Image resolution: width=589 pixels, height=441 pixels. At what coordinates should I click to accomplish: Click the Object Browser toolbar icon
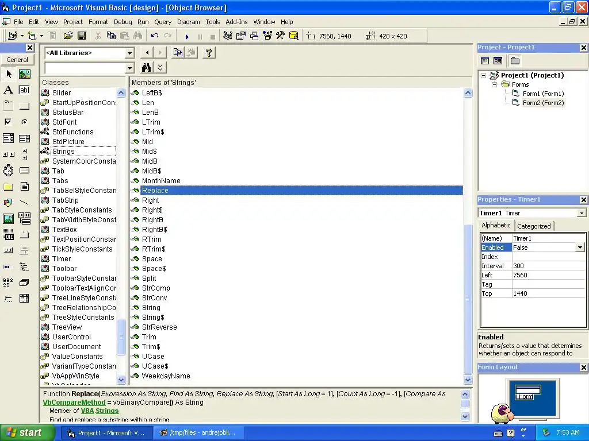click(267, 36)
